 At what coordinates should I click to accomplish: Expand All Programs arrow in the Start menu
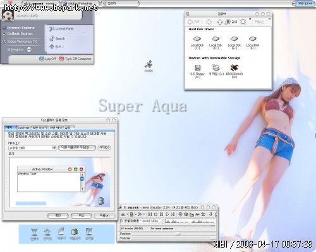(x=29, y=50)
